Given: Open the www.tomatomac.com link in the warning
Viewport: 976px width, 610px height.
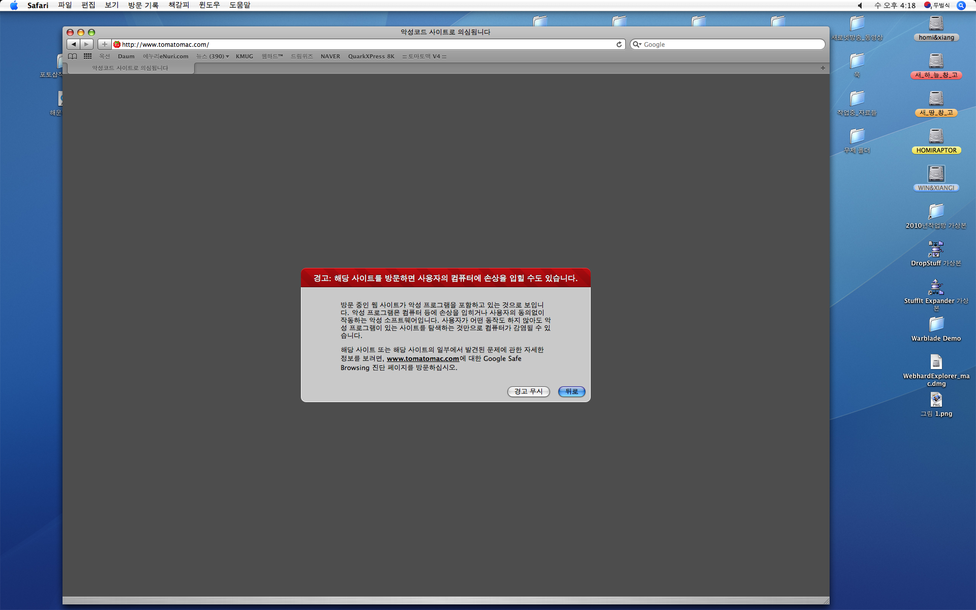Looking at the screenshot, I should pyautogui.click(x=422, y=358).
